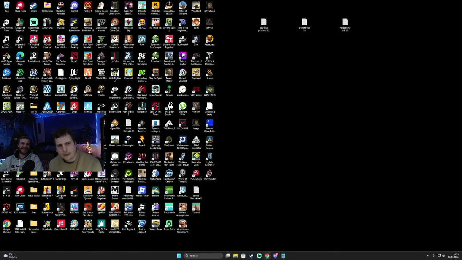Launch the Geometry Dash shortcut

pyautogui.click(x=196, y=159)
